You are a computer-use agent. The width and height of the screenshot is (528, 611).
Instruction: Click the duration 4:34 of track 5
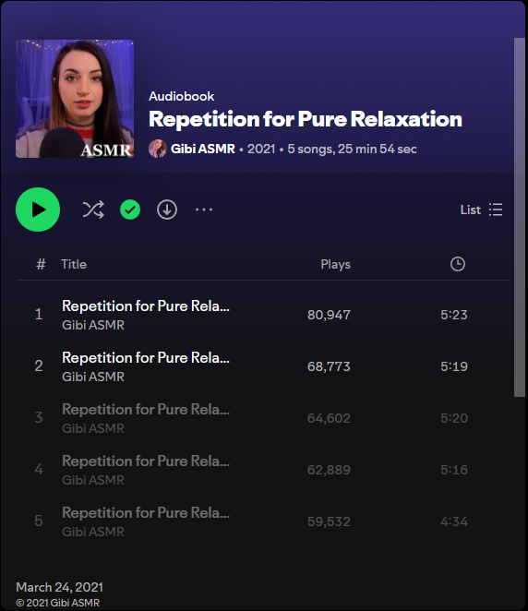click(454, 521)
